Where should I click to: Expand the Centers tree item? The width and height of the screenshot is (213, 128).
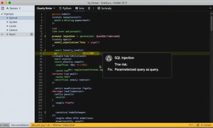click(7, 30)
